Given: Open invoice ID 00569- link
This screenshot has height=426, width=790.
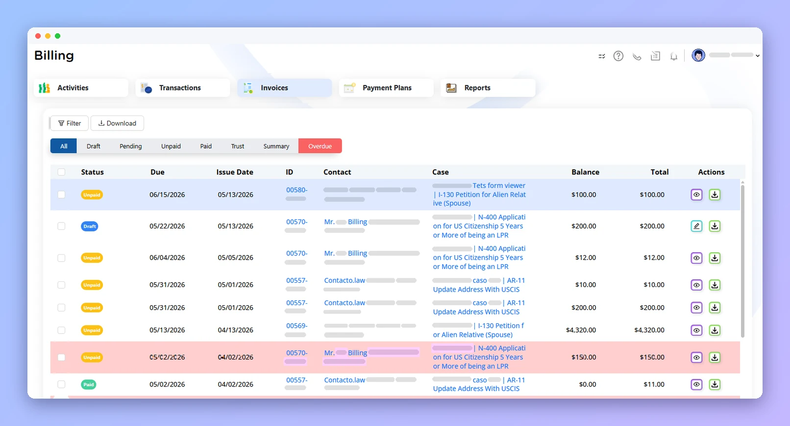Looking at the screenshot, I should coord(297,326).
